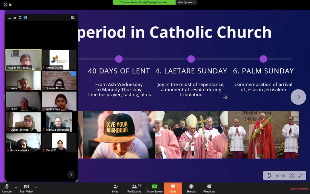Click the green encryption lock icon
This screenshot has height=194, width=310.
(10, 4)
